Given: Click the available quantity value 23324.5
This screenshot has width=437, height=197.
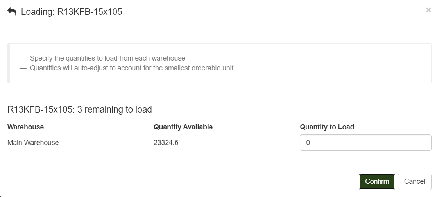Looking at the screenshot, I should coord(166,143).
